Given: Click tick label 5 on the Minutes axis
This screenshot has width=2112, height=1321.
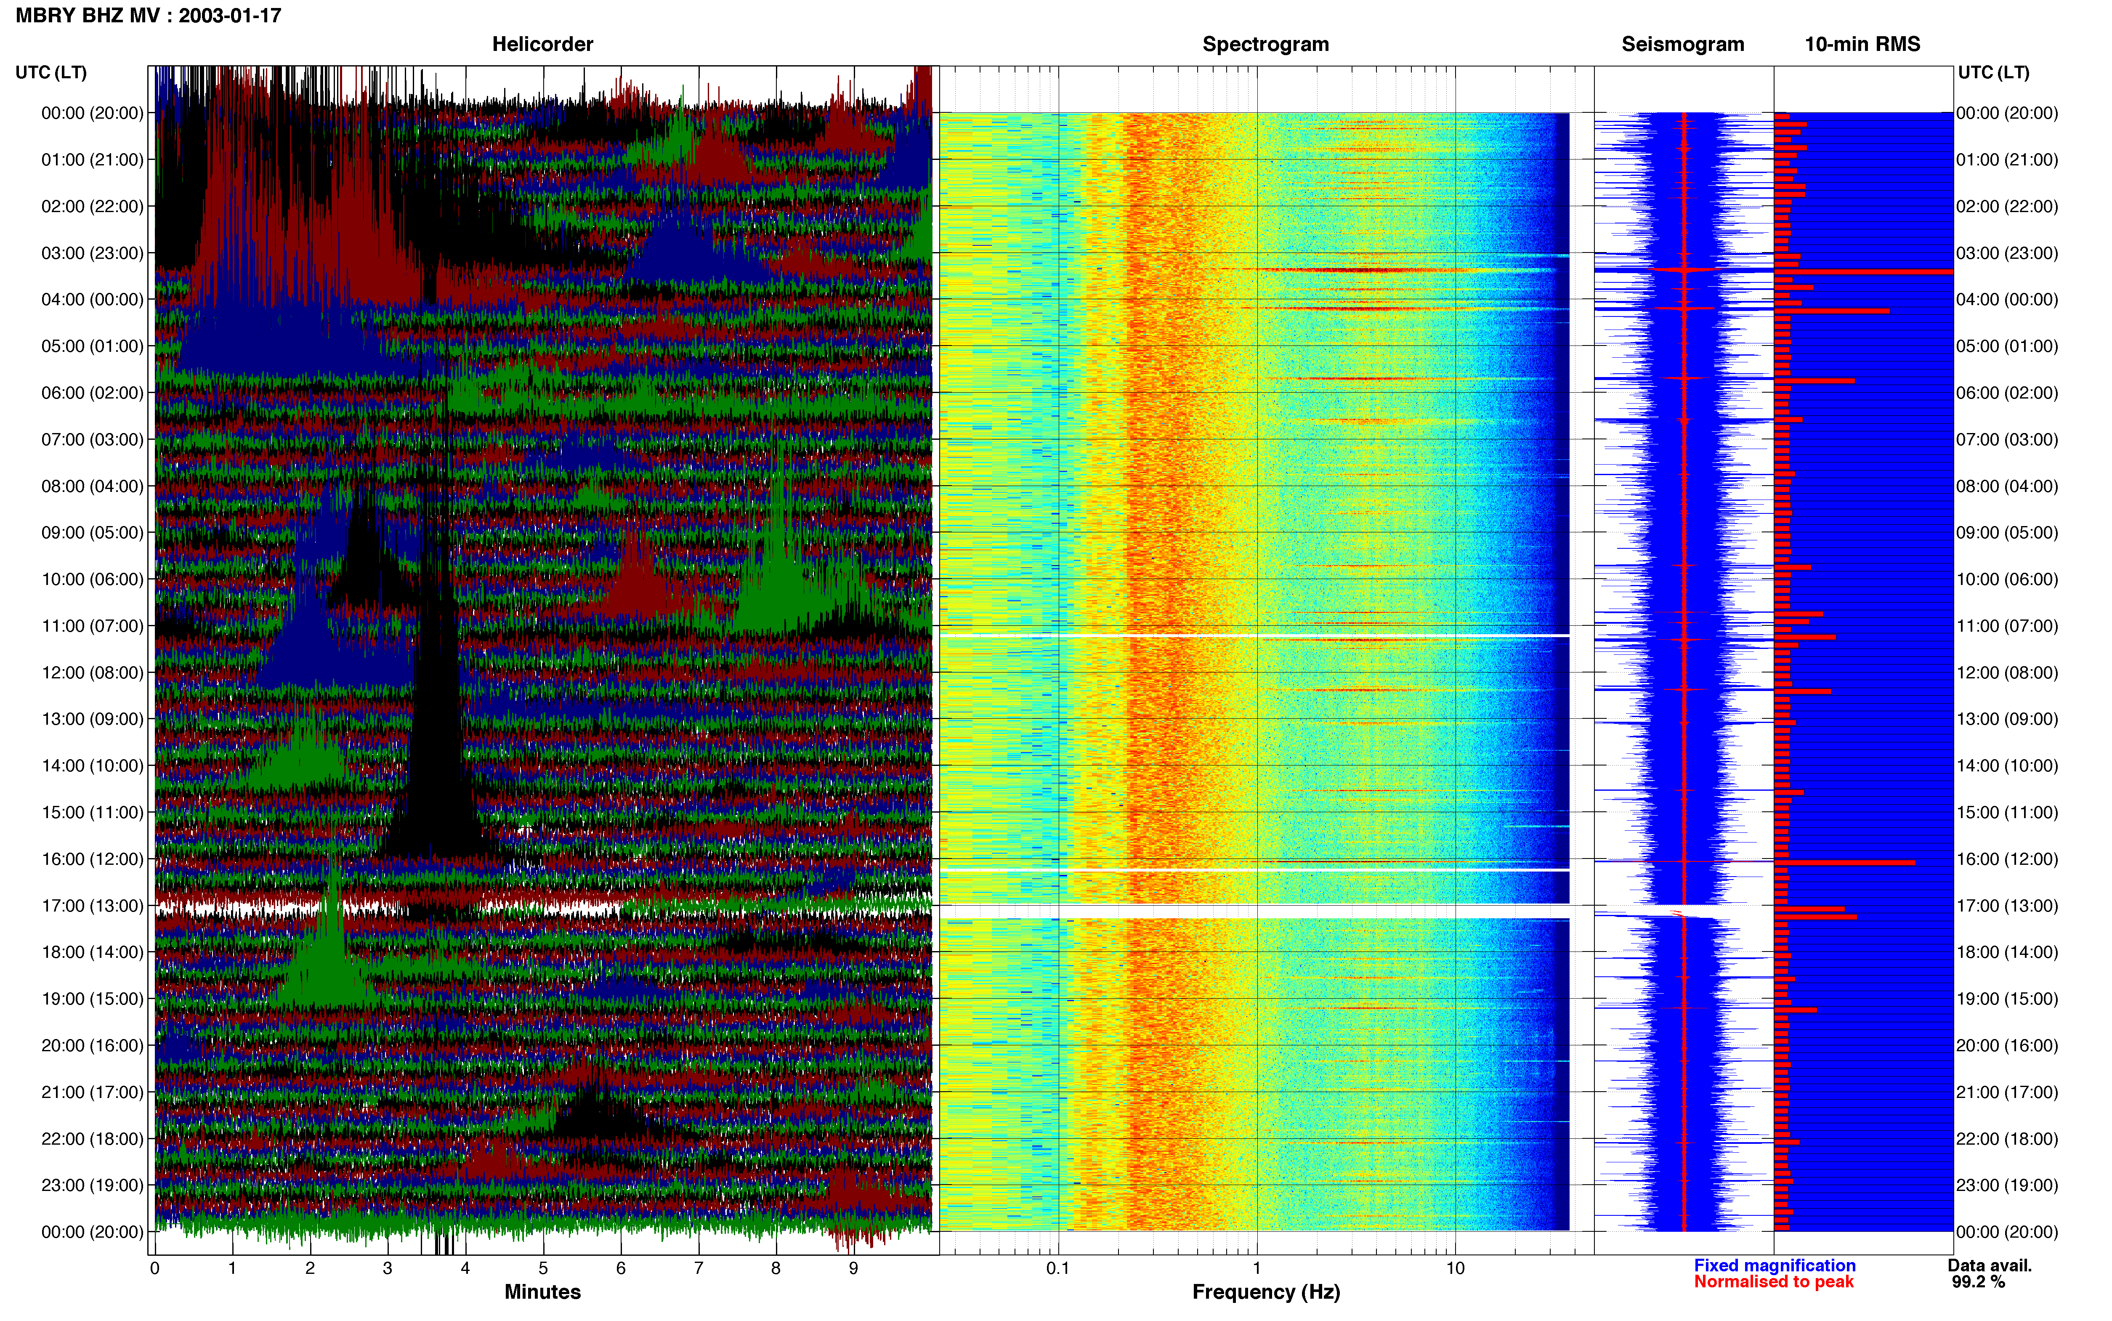Looking at the screenshot, I should click(543, 1268).
